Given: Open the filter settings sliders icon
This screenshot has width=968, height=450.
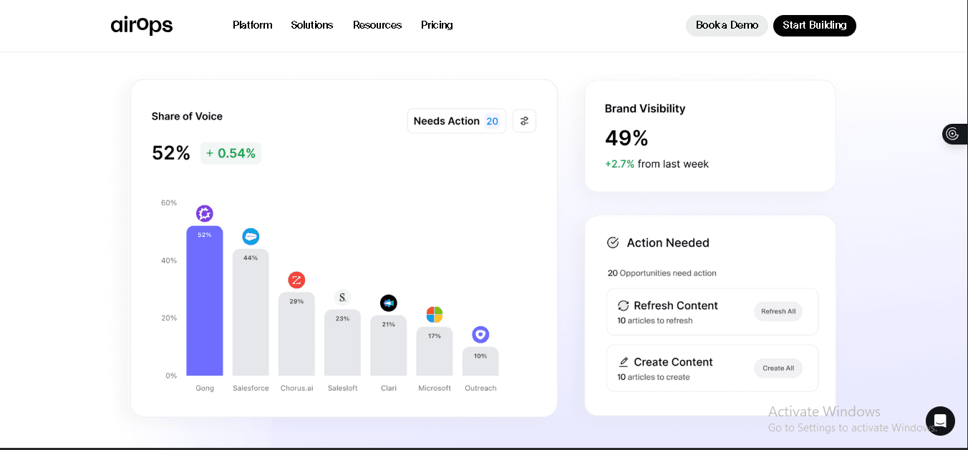Looking at the screenshot, I should point(524,121).
